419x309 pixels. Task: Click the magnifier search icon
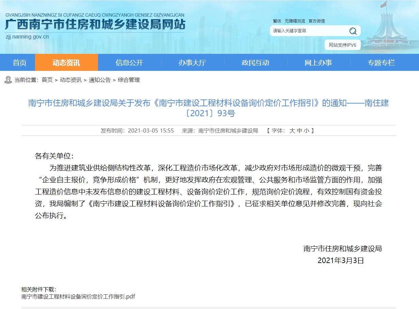coord(353,31)
